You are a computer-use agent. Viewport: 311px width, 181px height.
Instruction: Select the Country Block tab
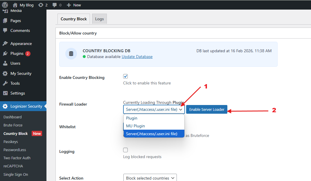click(74, 19)
